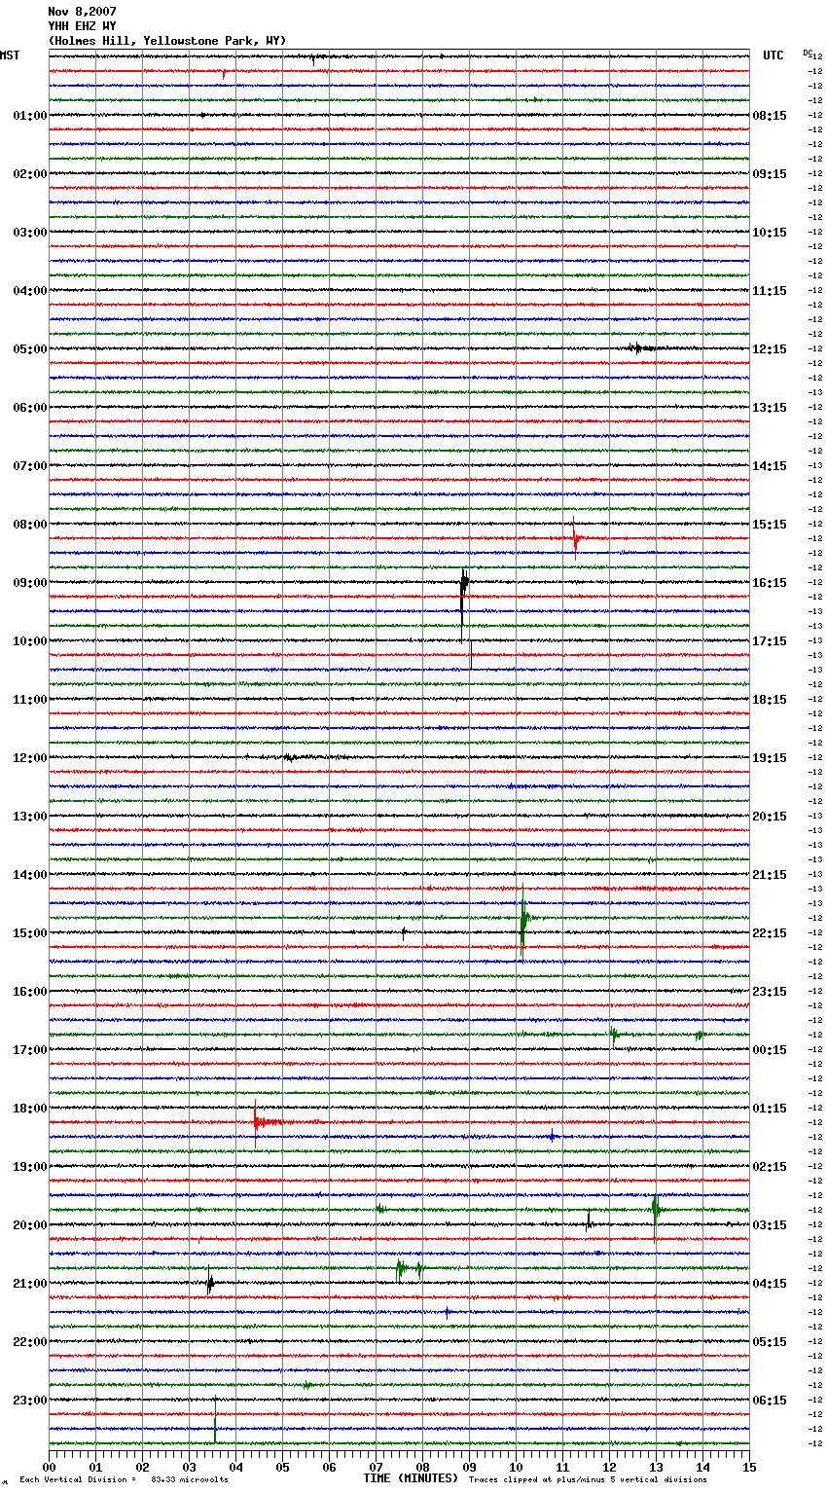Select the 21:00 MST hour label
This screenshot has height=1493, width=827.
[x=29, y=1284]
